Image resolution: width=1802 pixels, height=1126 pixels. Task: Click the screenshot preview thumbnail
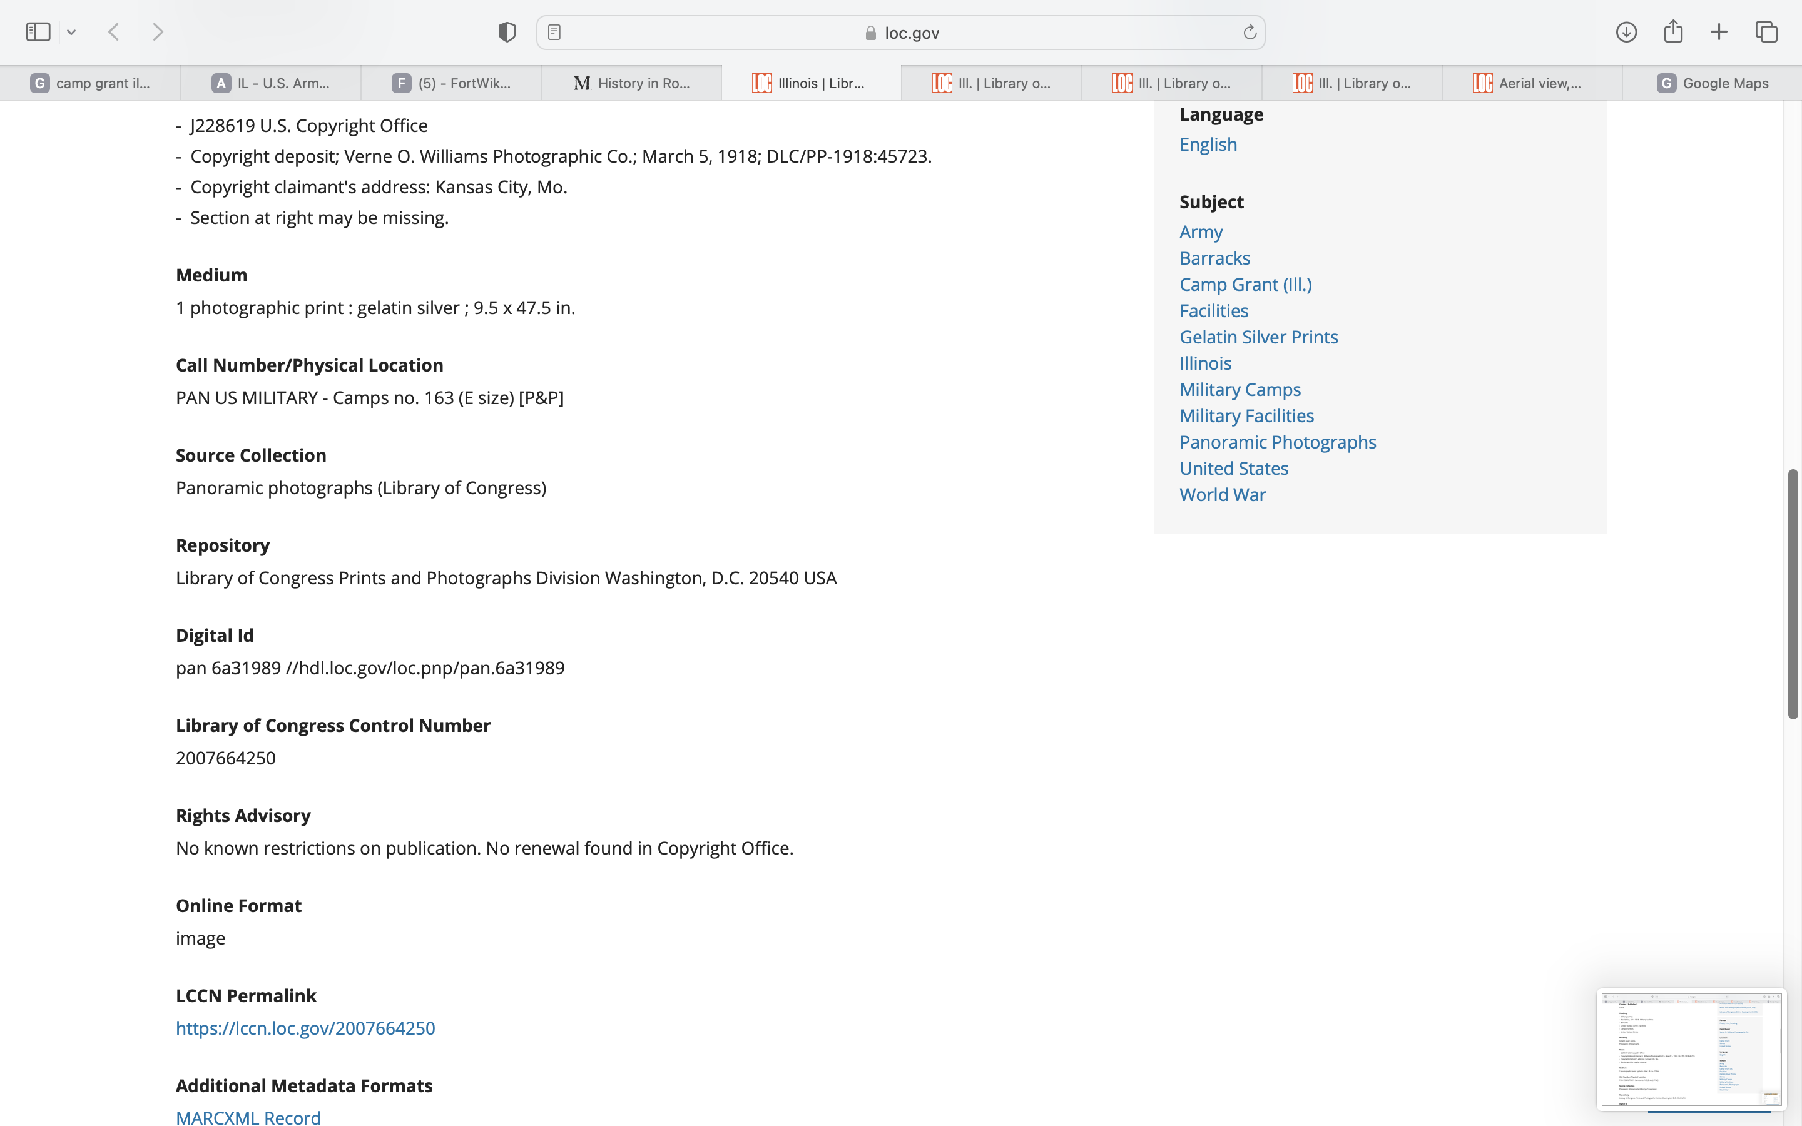pyautogui.click(x=1690, y=1048)
